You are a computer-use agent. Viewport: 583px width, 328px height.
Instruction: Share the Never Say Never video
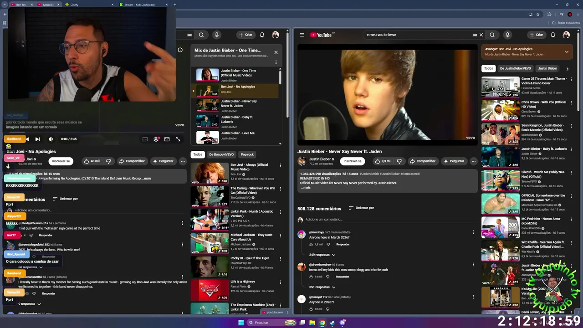(423, 161)
